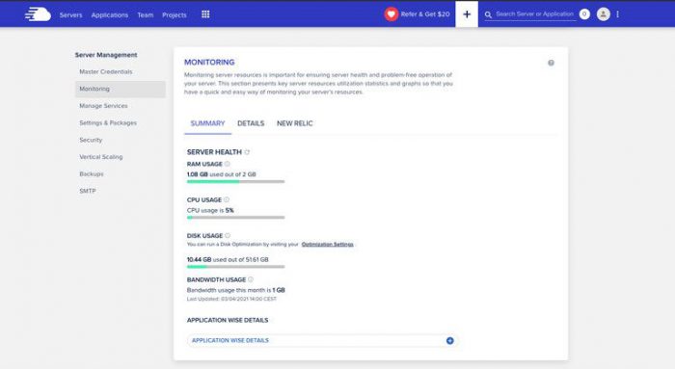Expand Application Wise Details plus icon
675x369 pixels.
click(450, 341)
